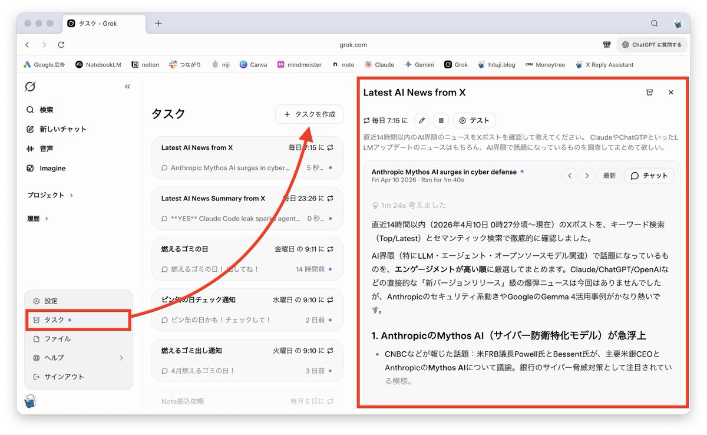Image resolution: width=707 pixels, height=435 pixels.
Task: Open Latest AI News from X task
Action: 247,148
